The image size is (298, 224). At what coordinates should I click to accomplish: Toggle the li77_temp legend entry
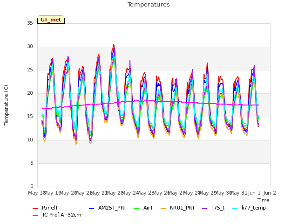pos(249,208)
